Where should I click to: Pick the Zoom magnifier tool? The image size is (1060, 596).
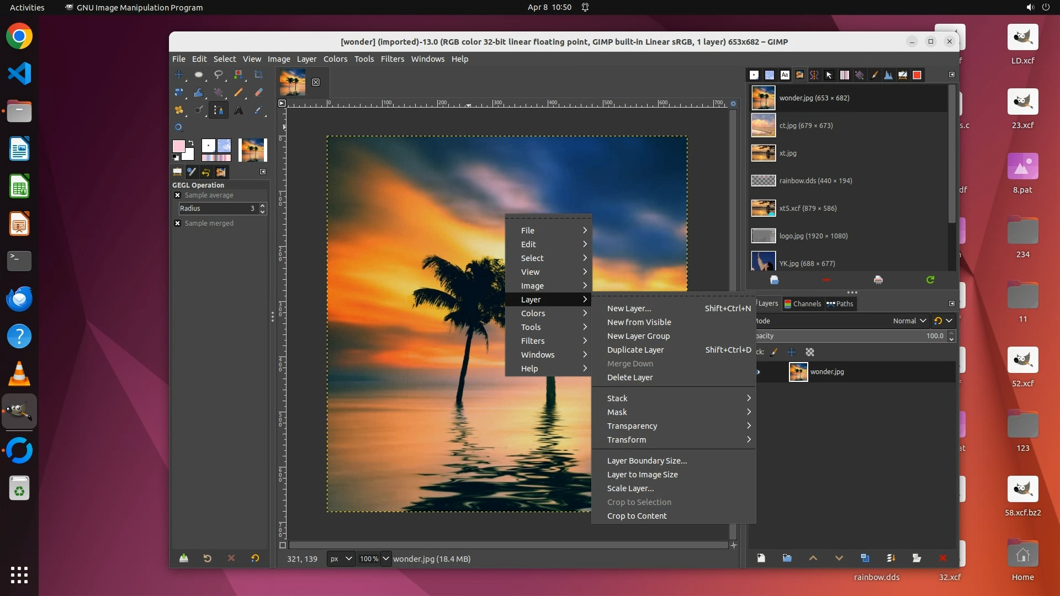tap(179, 127)
